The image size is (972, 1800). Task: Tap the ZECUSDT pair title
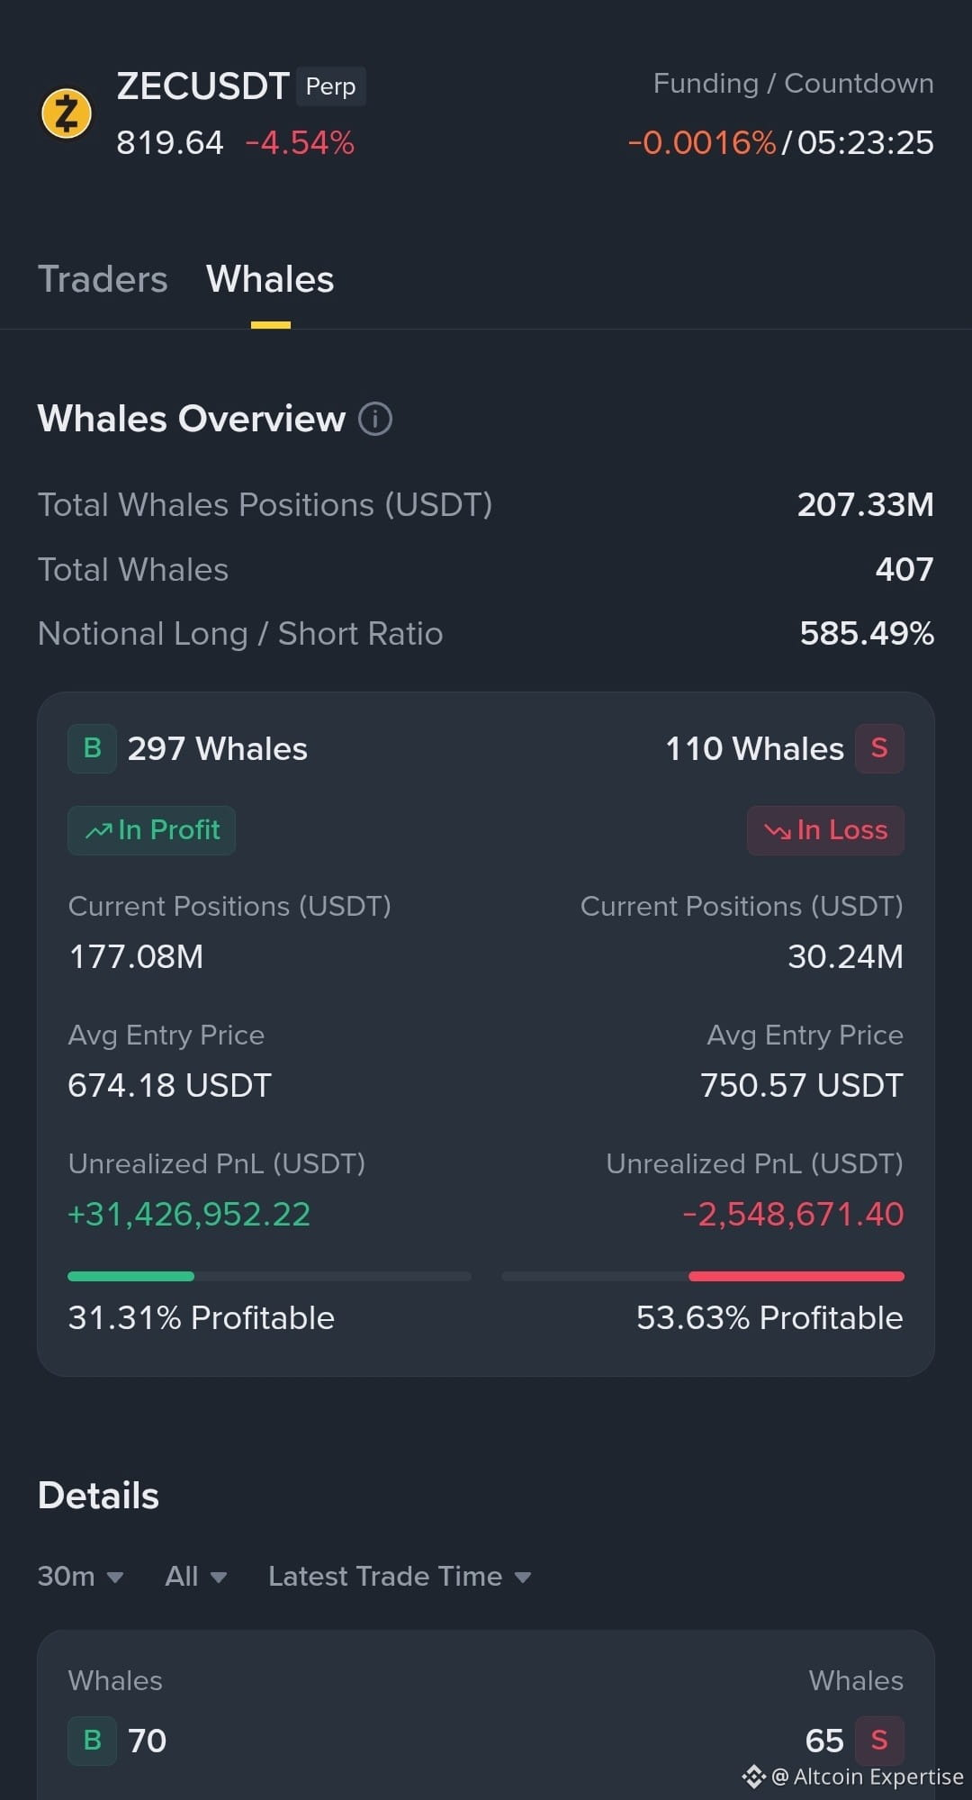click(202, 86)
